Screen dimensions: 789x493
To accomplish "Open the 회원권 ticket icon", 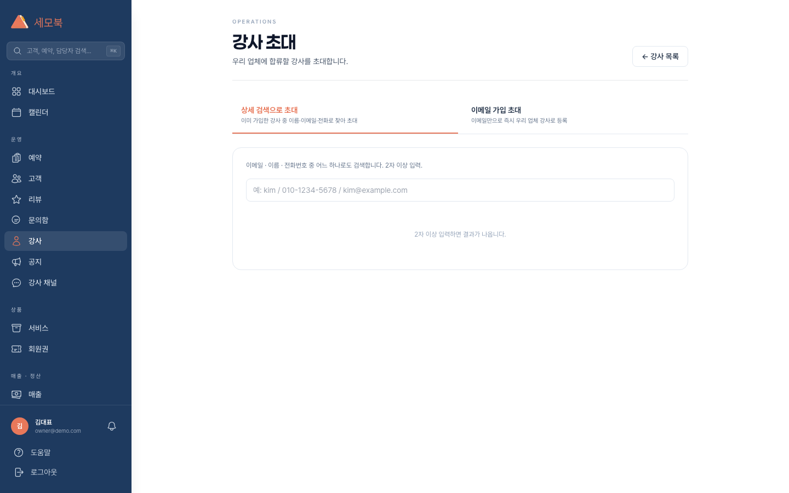I will (16, 349).
